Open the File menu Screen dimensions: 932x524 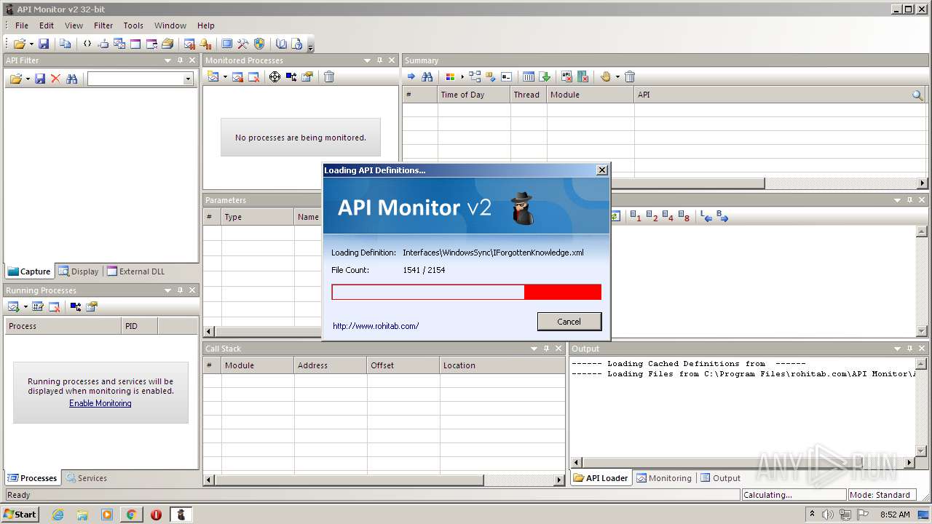tap(22, 25)
